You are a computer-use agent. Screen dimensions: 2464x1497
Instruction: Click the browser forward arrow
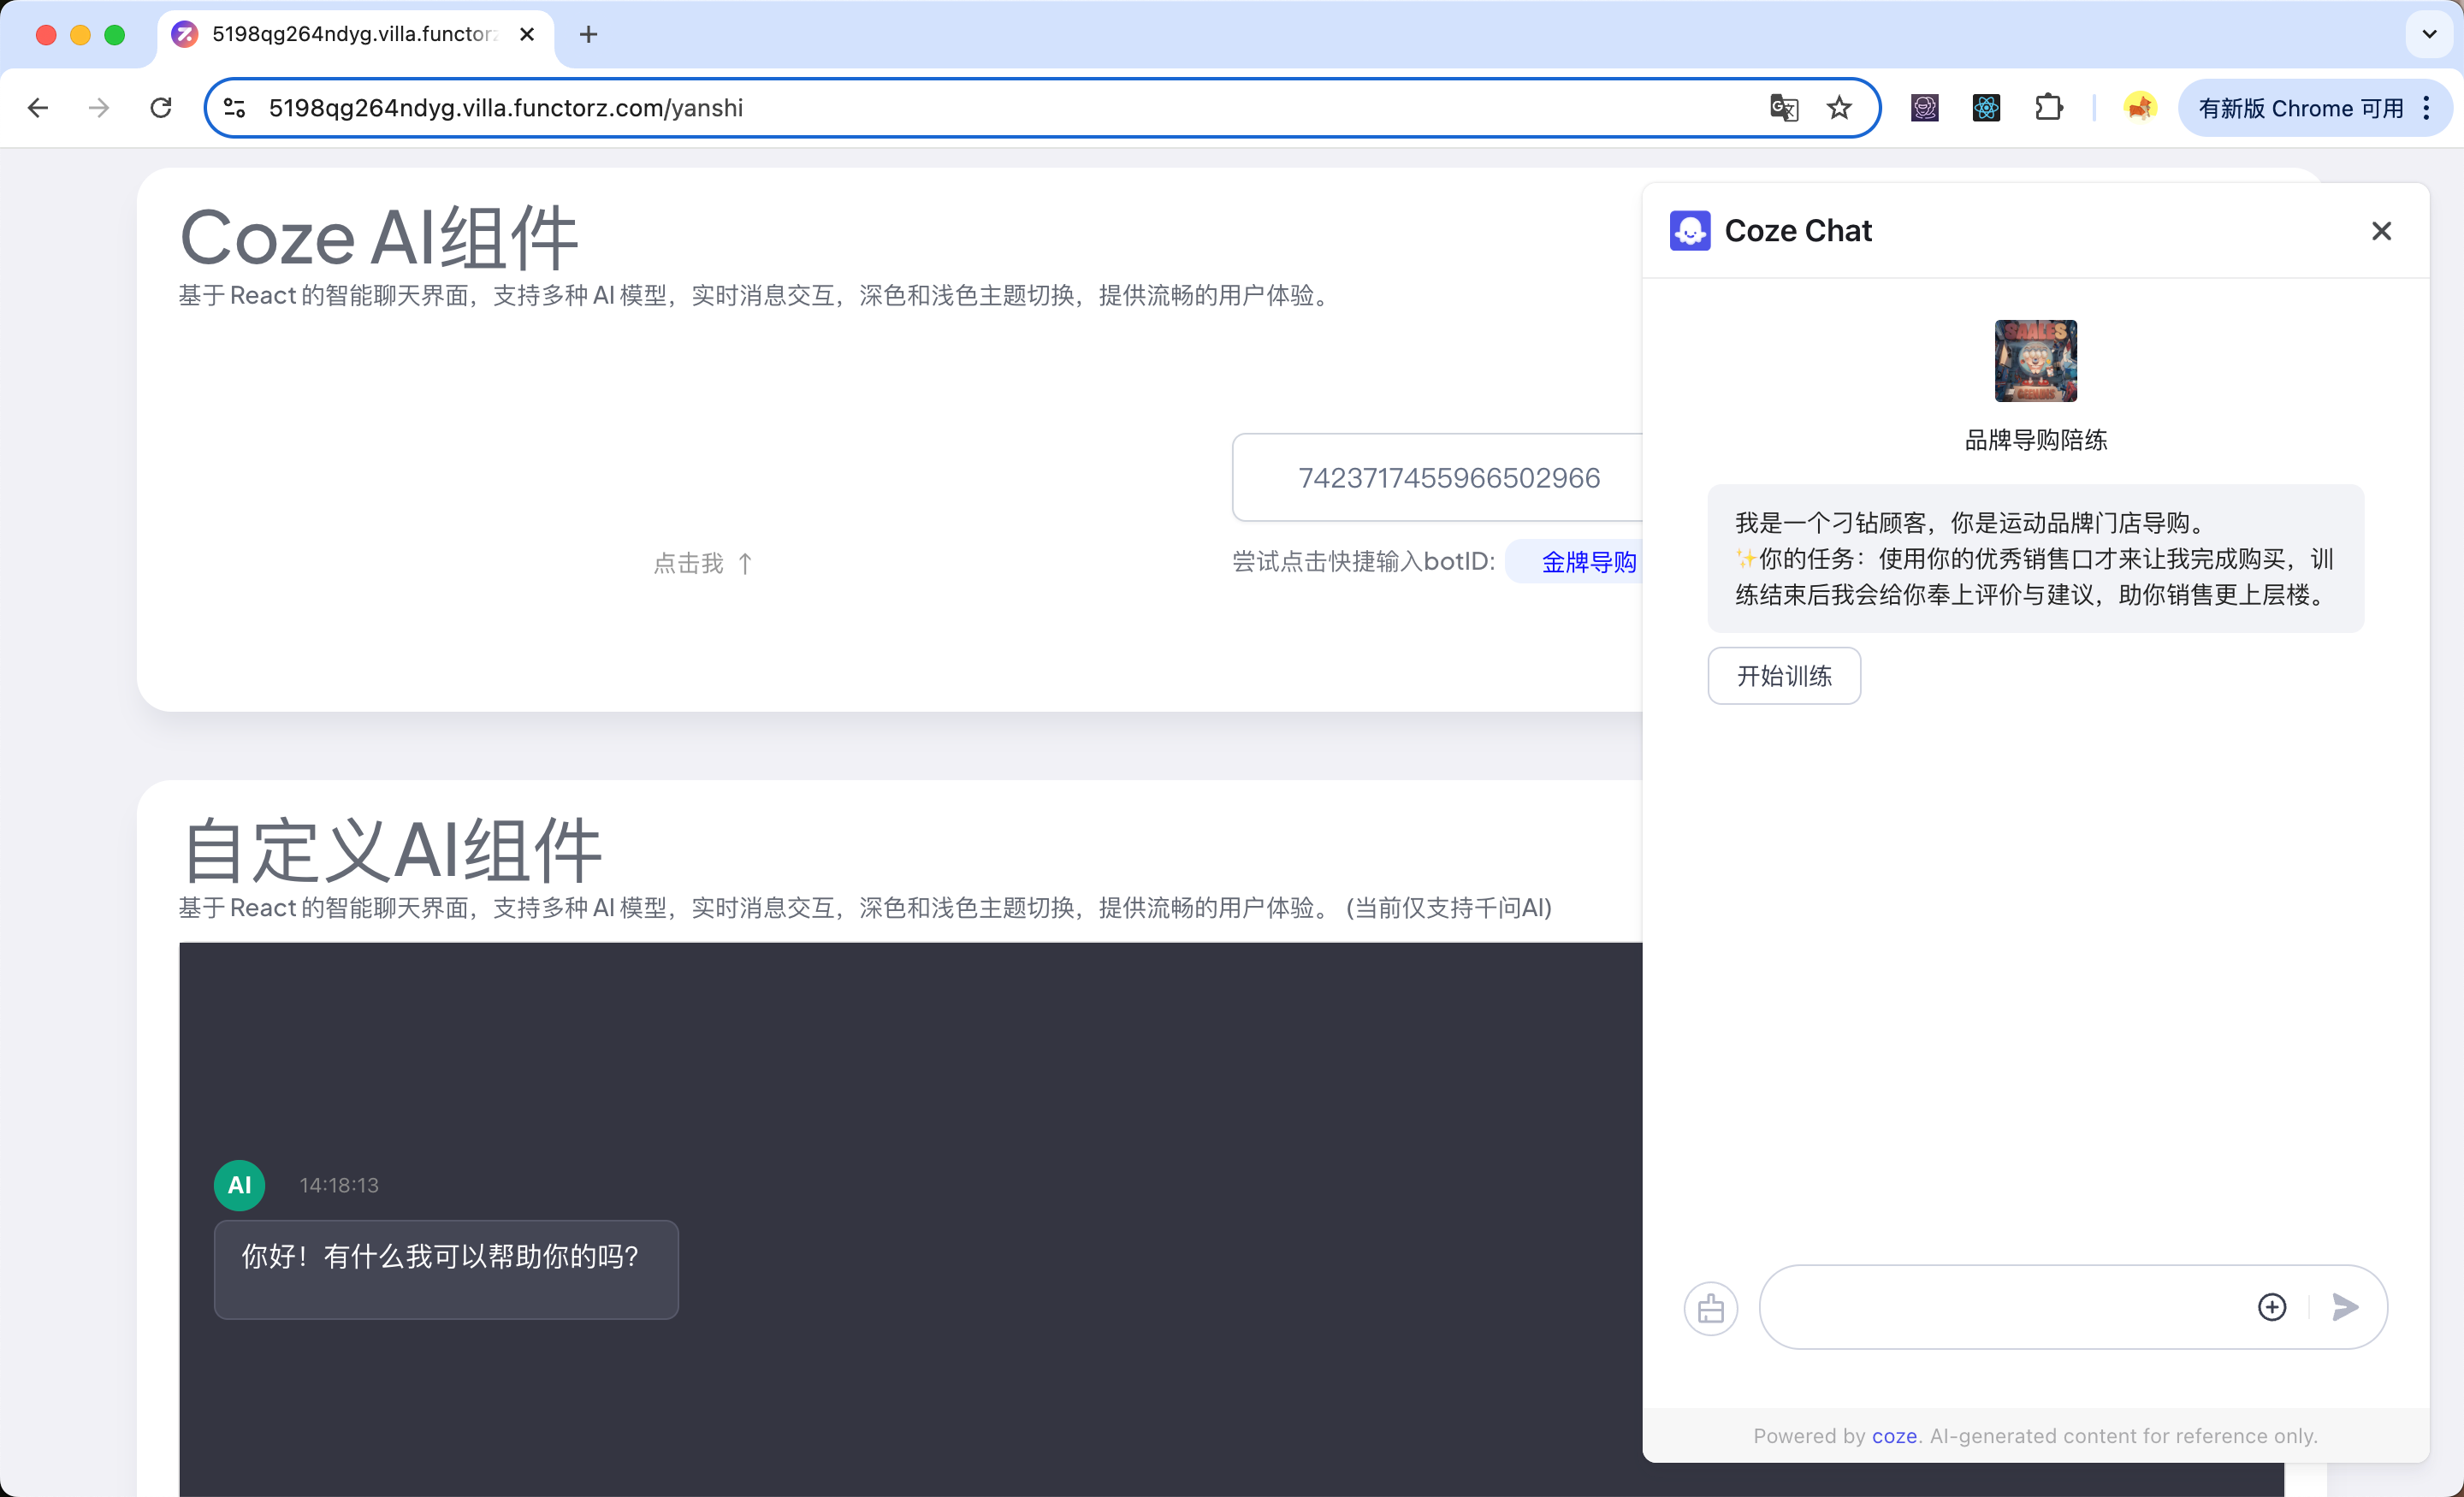[98, 108]
